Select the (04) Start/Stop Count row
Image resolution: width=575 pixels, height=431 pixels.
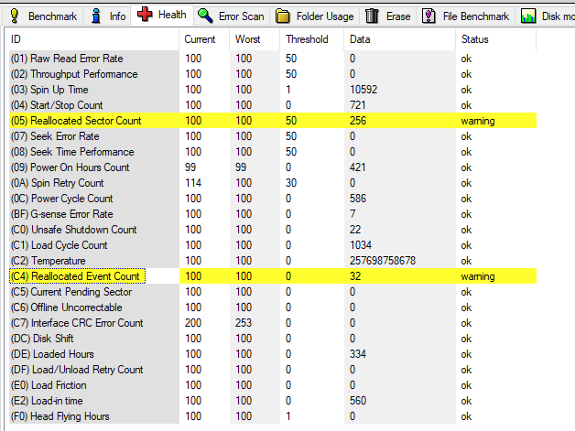click(273, 105)
